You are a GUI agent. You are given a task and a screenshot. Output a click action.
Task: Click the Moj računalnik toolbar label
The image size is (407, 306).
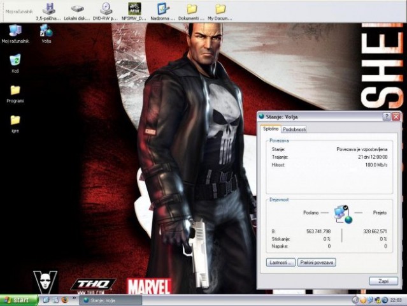tap(19, 11)
